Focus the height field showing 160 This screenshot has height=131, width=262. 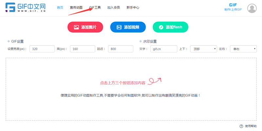pos(83,49)
